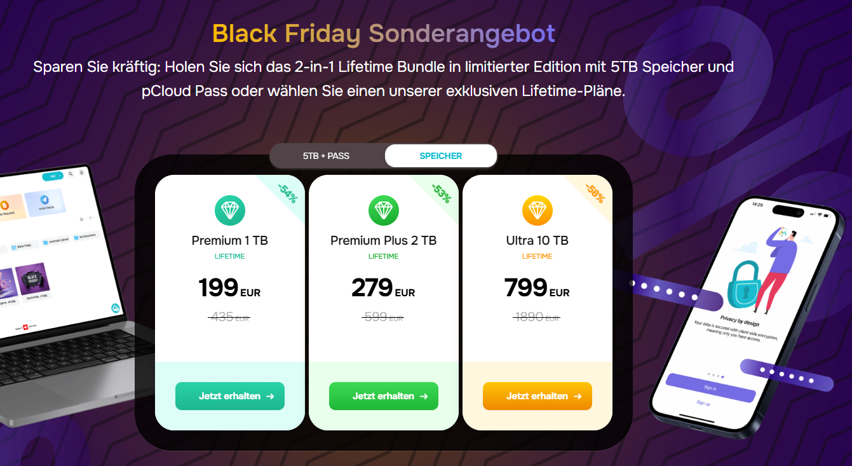Click the orange Ultra 10 TB diamond icon

(538, 210)
